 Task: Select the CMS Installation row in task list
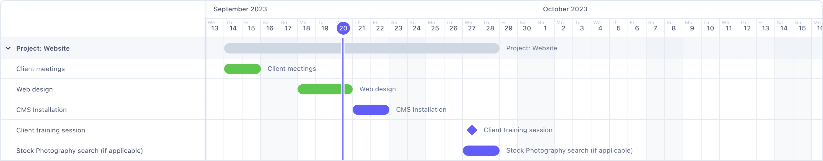42,110
